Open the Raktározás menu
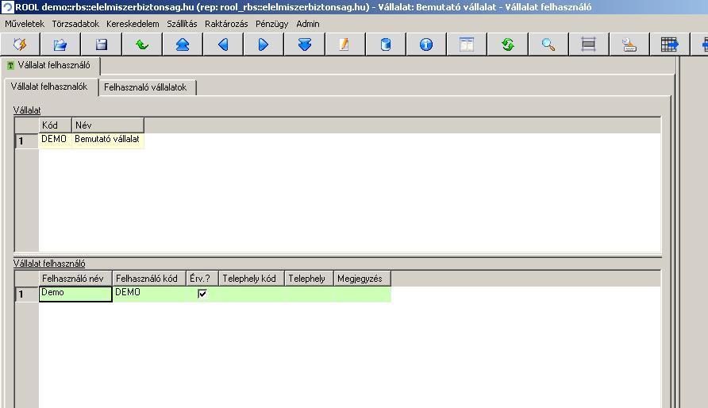This screenshot has width=708, height=408. pos(226,24)
